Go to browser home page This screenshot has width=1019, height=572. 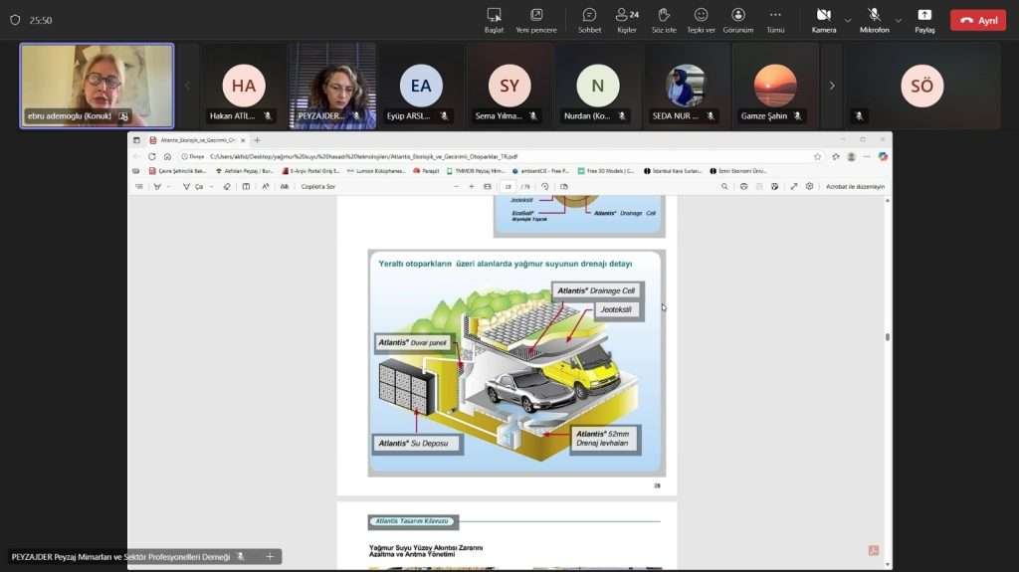(x=167, y=156)
